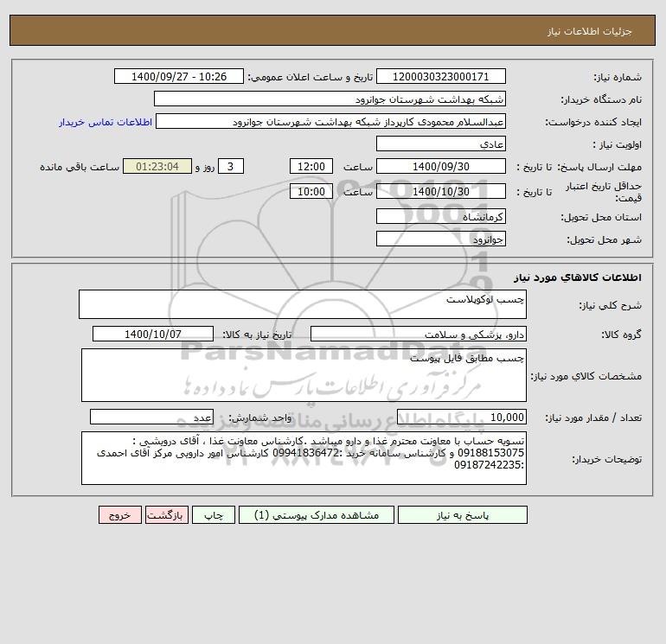
Task: Click the label استان محل تحویل
Action: (x=601, y=217)
